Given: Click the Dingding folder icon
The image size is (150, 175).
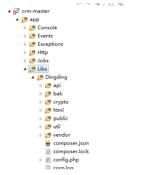Looking at the screenshot, I should 40,77.
